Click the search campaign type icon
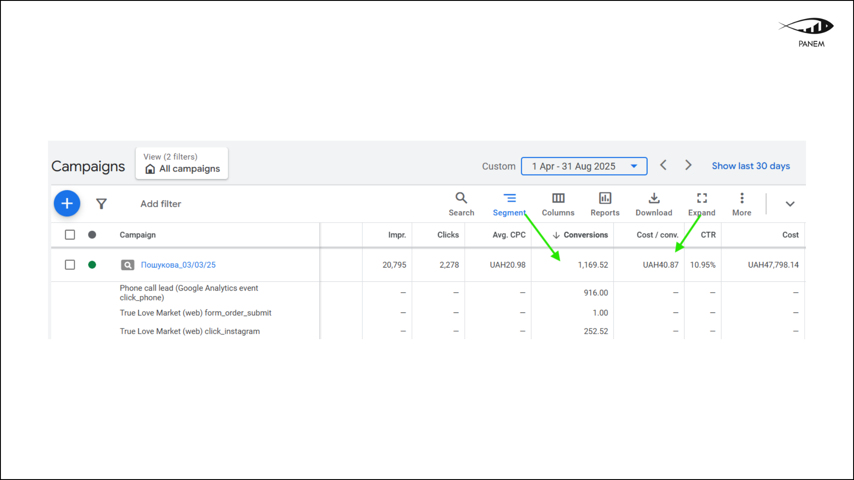The image size is (854, 480). 127,264
